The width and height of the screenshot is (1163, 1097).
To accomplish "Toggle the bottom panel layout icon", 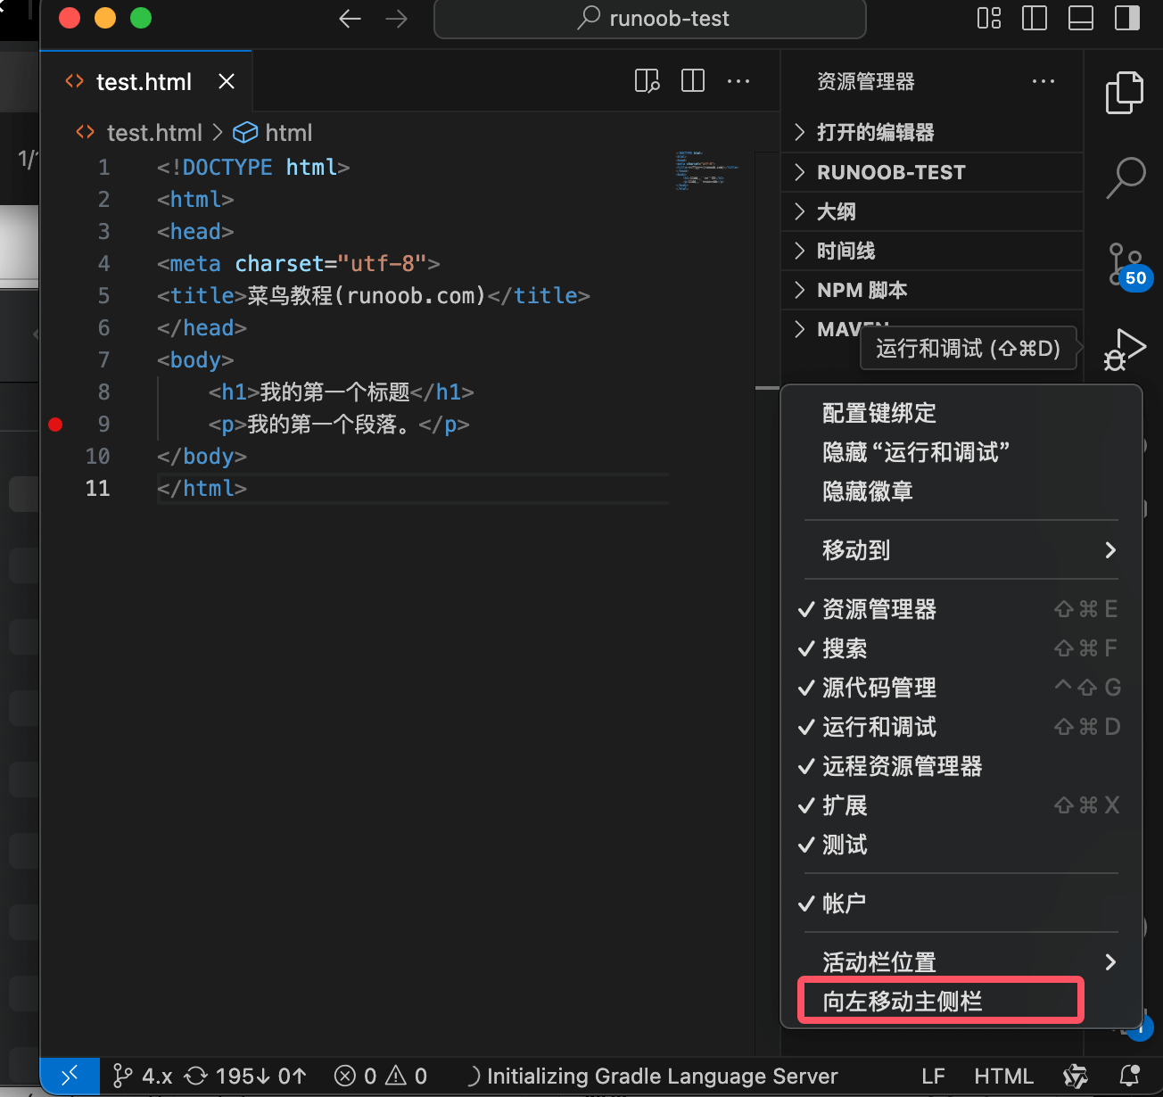I will [1081, 19].
